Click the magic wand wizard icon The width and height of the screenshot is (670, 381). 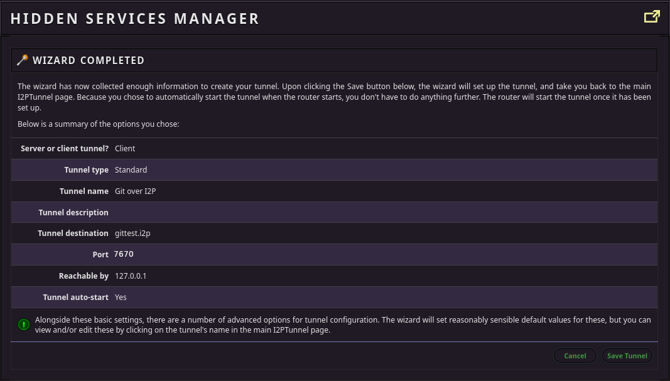[23, 60]
